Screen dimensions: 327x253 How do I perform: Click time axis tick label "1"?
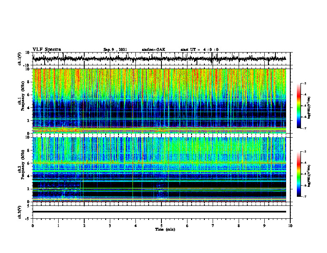[x=58, y=226]
